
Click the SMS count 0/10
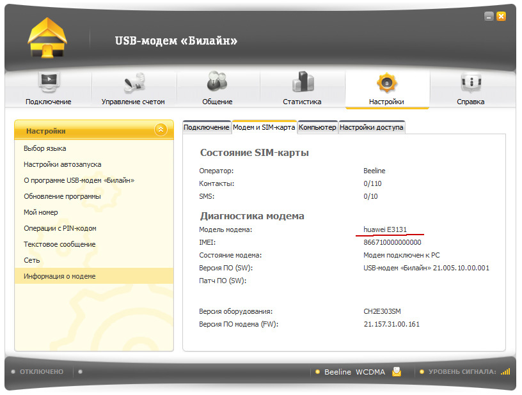tap(370, 196)
